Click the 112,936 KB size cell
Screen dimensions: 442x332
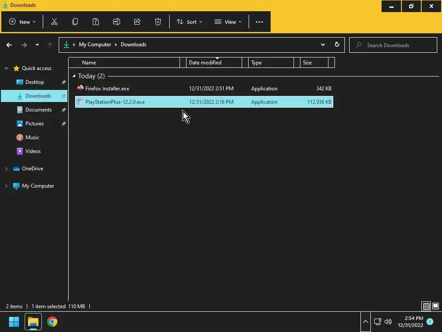click(x=319, y=102)
